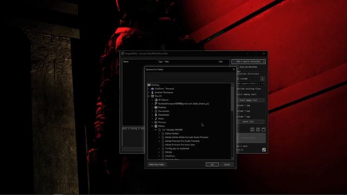Select the Config.cpp ver explained folder
This screenshot has width=347, height=195.
pyautogui.click(x=177, y=148)
